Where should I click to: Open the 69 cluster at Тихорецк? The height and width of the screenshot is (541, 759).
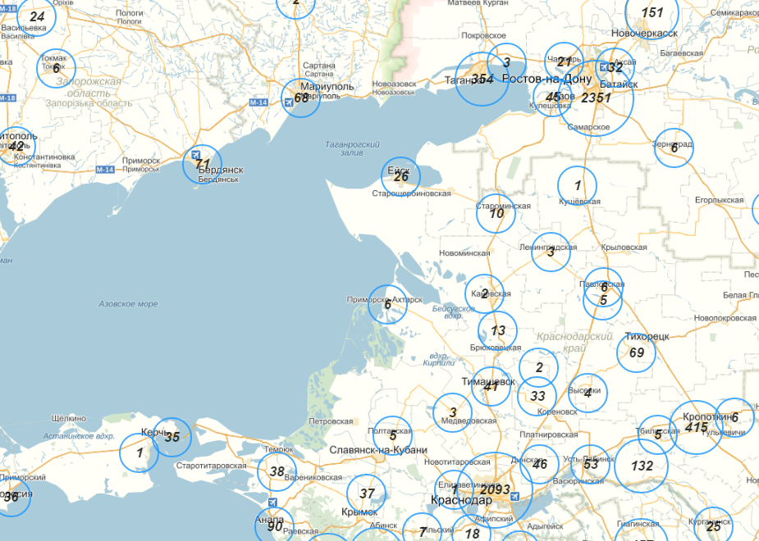(637, 353)
